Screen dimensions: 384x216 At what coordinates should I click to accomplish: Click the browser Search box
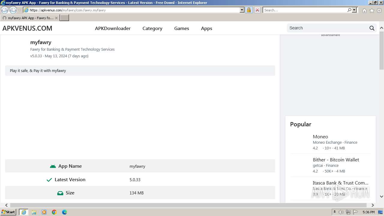[x=305, y=10]
